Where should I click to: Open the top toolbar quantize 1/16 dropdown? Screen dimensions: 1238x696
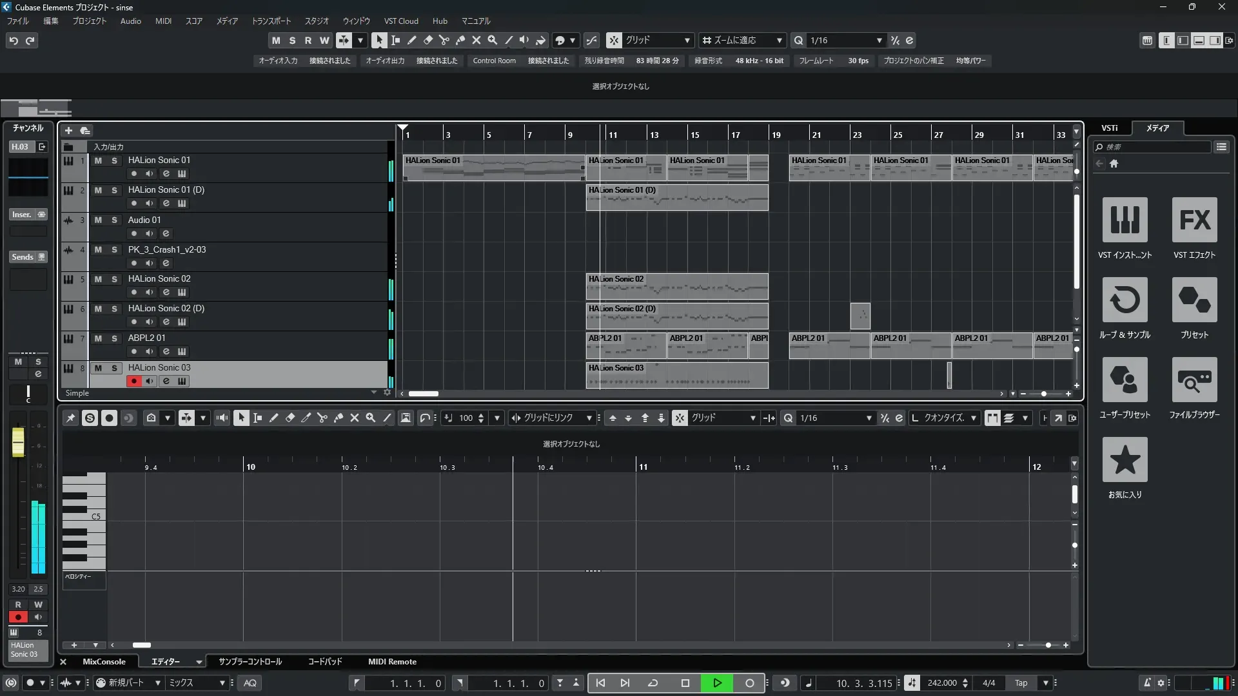click(879, 41)
